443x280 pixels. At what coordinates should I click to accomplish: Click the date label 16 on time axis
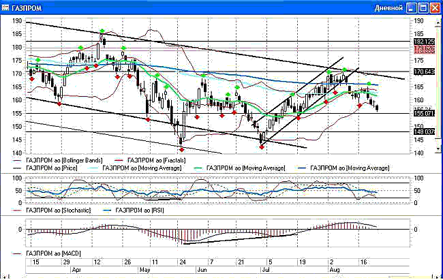click(x=363, y=262)
